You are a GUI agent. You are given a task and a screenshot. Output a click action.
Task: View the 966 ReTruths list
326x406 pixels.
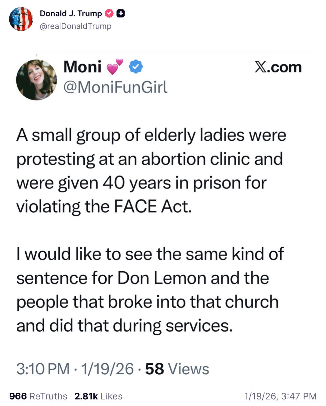pyautogui.click(x=38, y=396)
